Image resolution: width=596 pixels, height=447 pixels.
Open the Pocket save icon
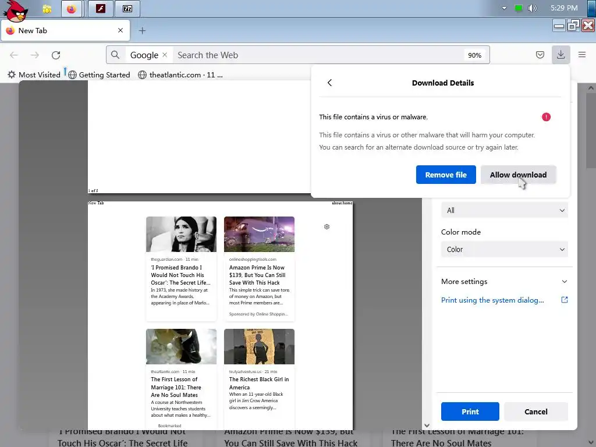(540, 55)
